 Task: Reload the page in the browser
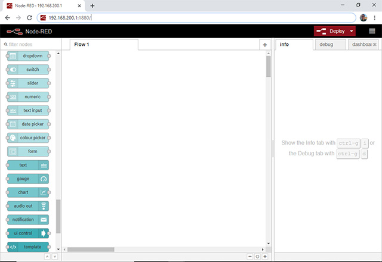(29, 17)
